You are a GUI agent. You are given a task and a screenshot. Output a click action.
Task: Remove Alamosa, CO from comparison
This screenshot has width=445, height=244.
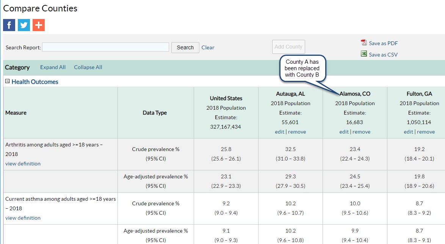(x=361, y=132)
